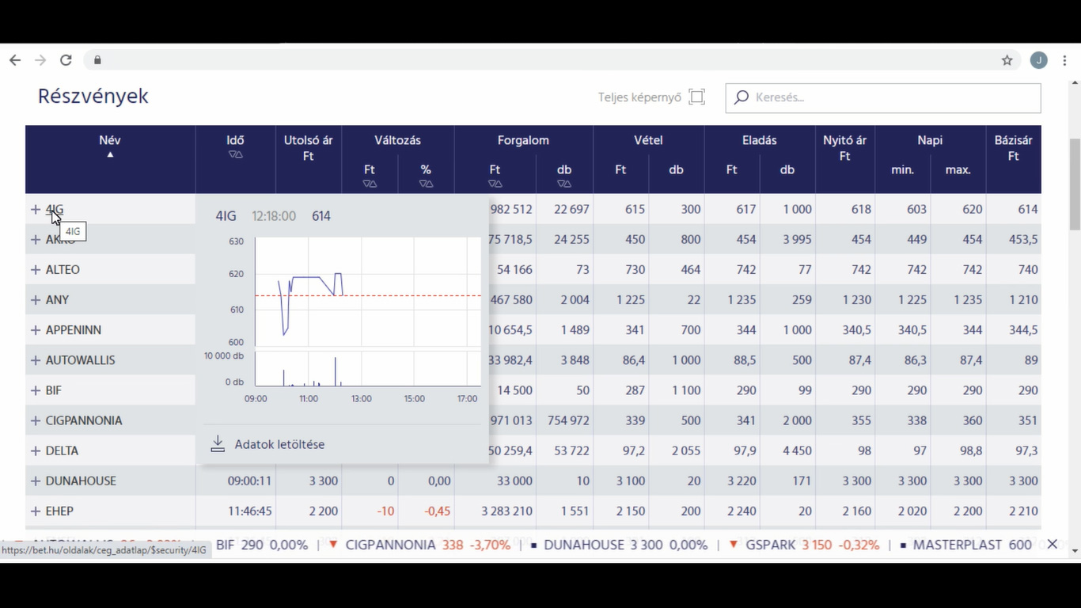1081x608 pixels.
Task: Sort table by Név column header
Action: (110, 141)
